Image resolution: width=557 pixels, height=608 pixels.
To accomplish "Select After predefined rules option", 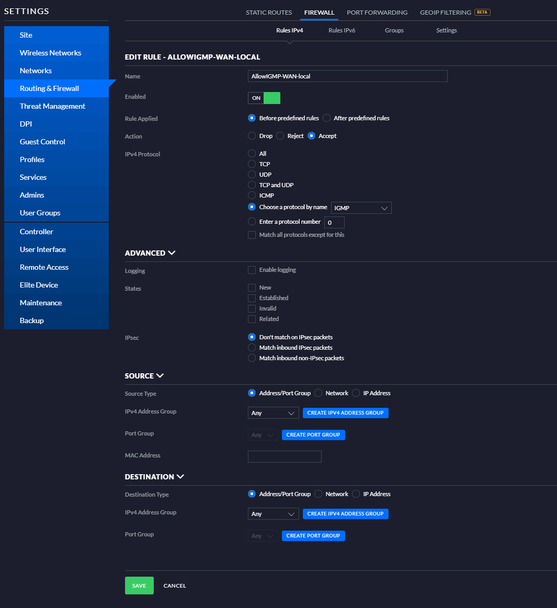I will coord(326,118).
